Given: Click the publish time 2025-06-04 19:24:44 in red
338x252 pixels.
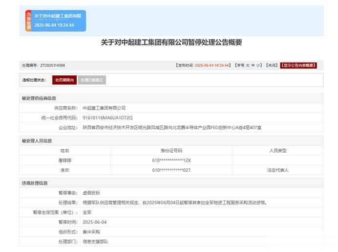Looking at the screenshot, I should point(211,66).
